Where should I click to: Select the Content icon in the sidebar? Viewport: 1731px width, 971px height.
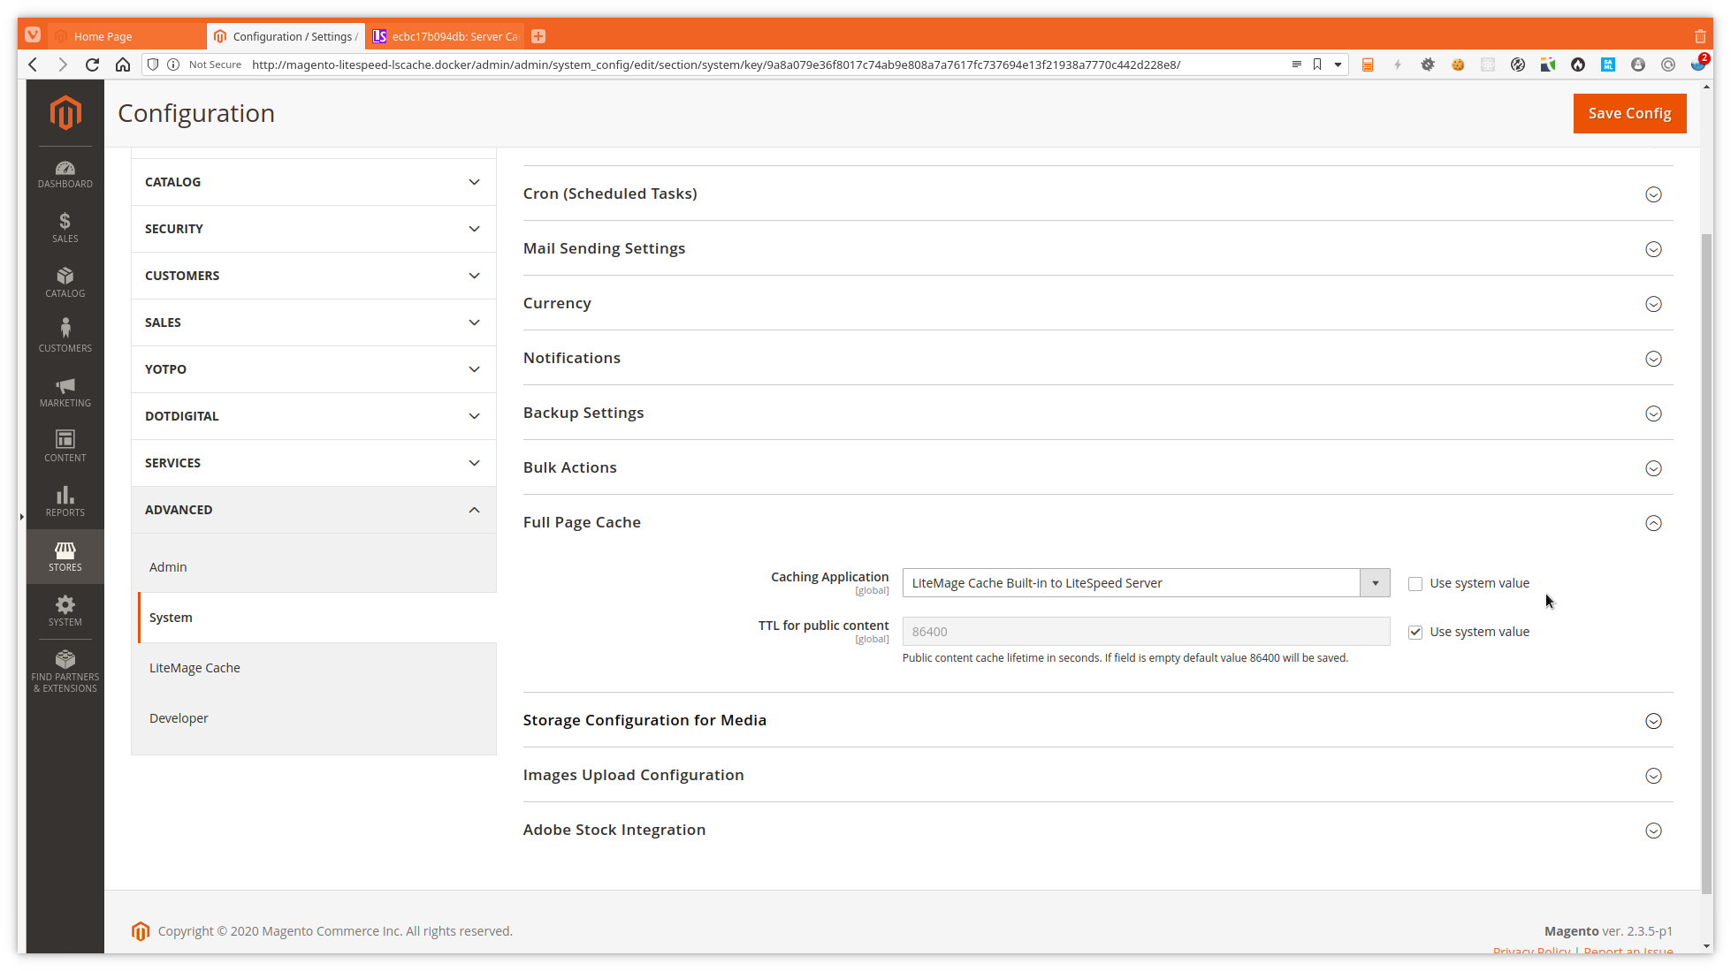click(x=65, y=445)
